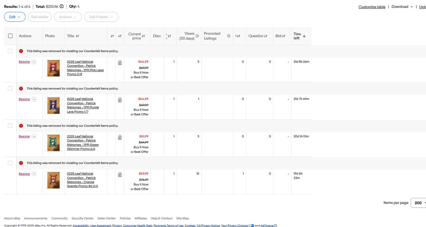
Task: Open the Orange Sparkle card photo thumbnail
Action: point(54,180)
